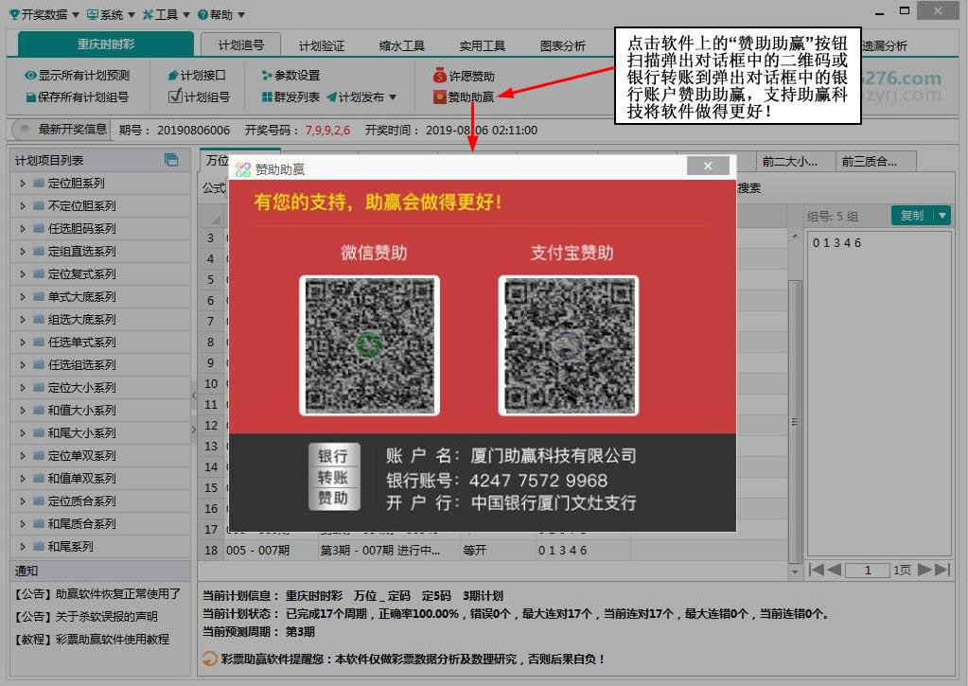Screen dimensions: 968x686
Task: Click the 许愿赞助 money bag icon
Action: point(440,76)
